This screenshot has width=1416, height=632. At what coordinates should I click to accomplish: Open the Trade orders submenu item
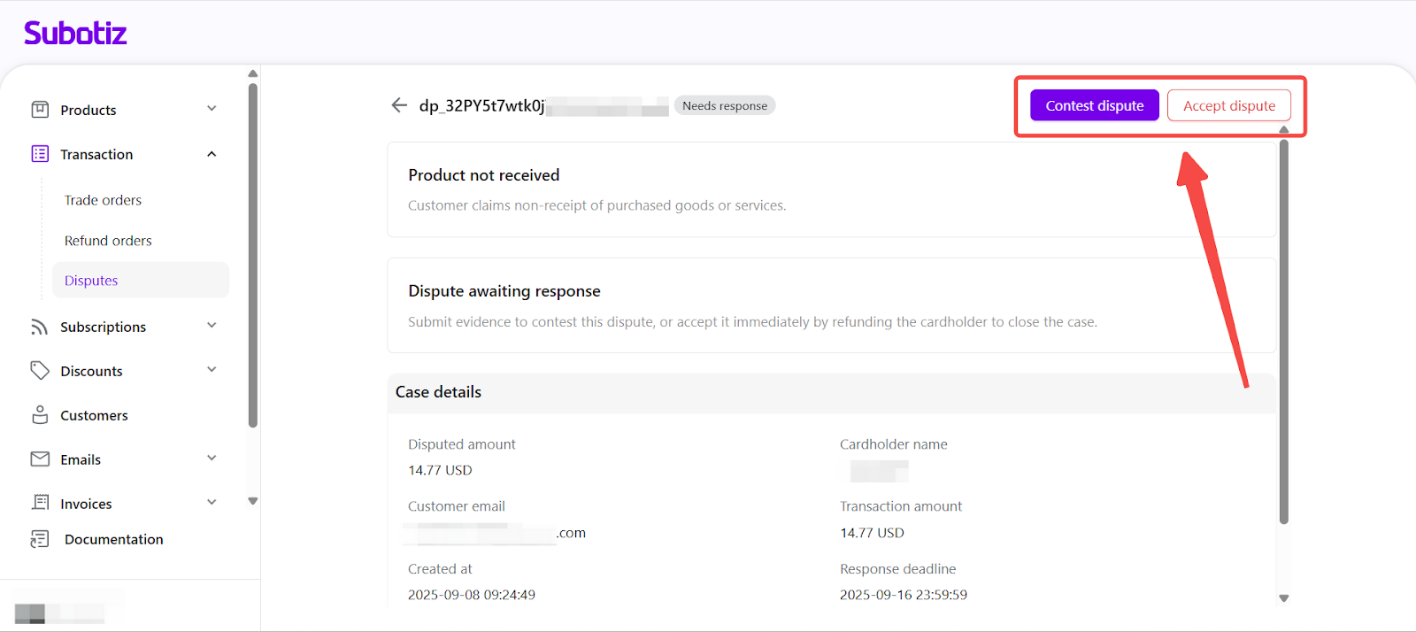(103, 200)
